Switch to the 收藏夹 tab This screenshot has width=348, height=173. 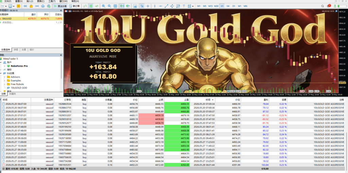(x=13, y=94)
